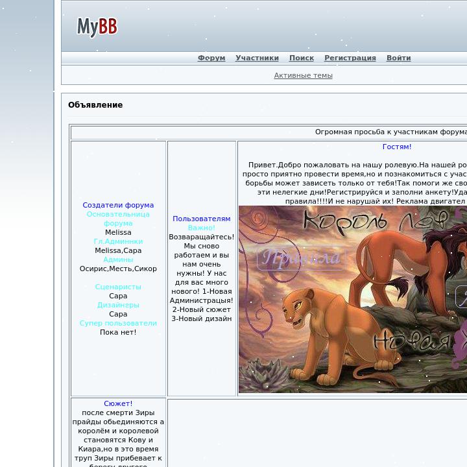Click the Супер пользователи label
The height and width of the screenshot is (467, 467).
pyautogui.click(x=118, y=323)
